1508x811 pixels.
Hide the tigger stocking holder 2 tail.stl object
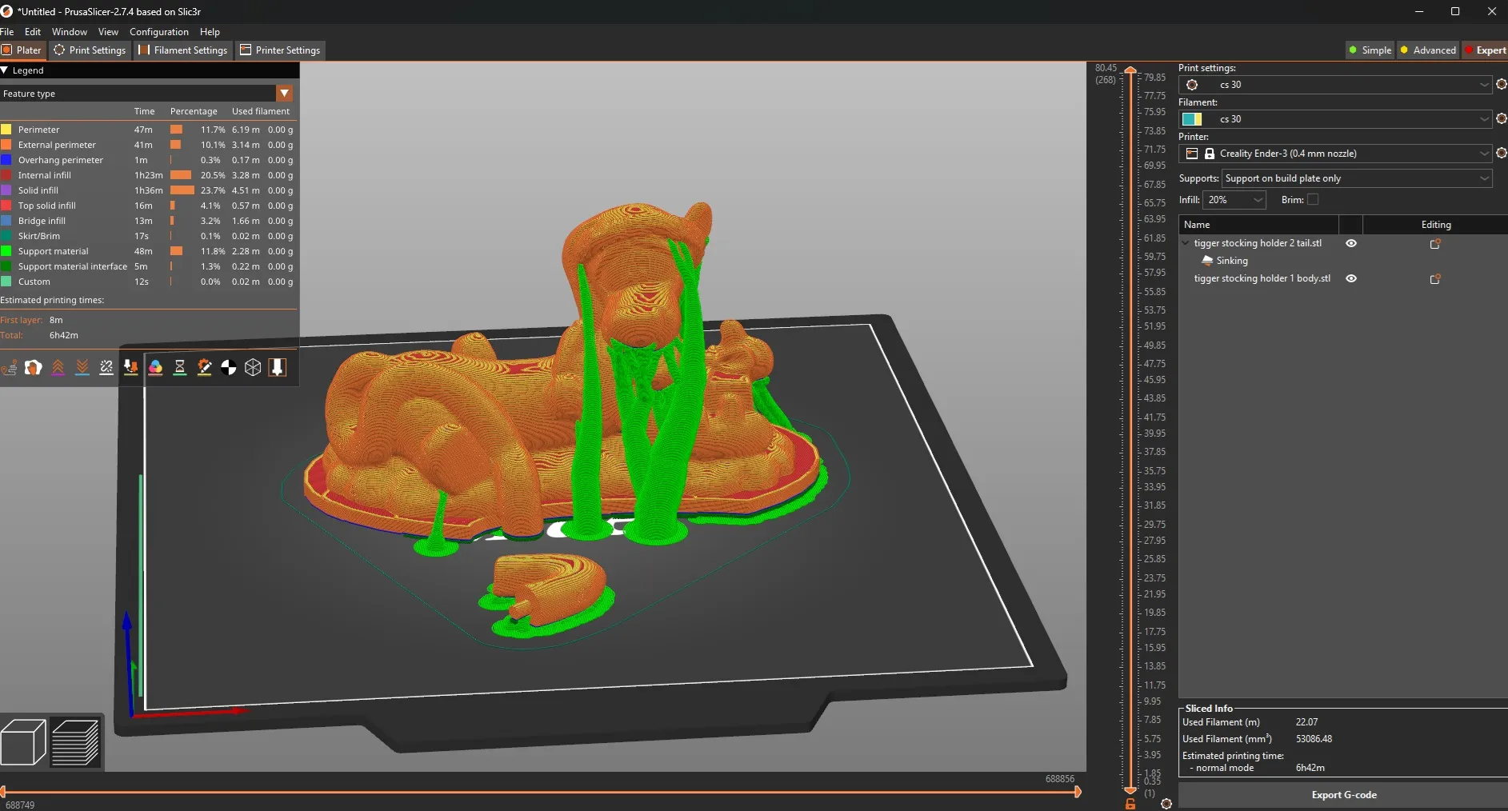(1351, 244)
